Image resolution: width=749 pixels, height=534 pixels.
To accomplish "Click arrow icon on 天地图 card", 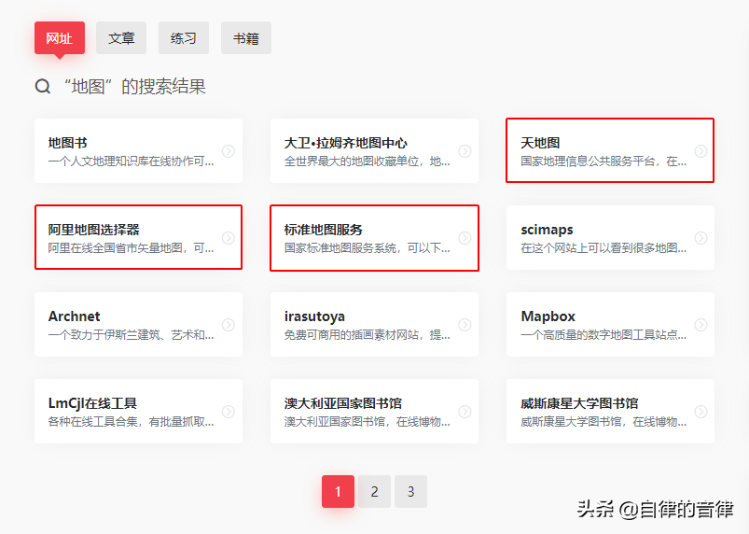I will point(700,151).
